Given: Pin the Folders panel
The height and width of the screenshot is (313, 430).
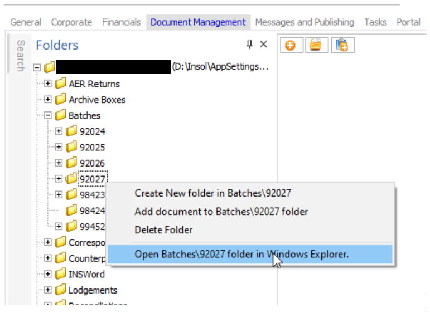Looking at the screenshot, I should (249, 45).
